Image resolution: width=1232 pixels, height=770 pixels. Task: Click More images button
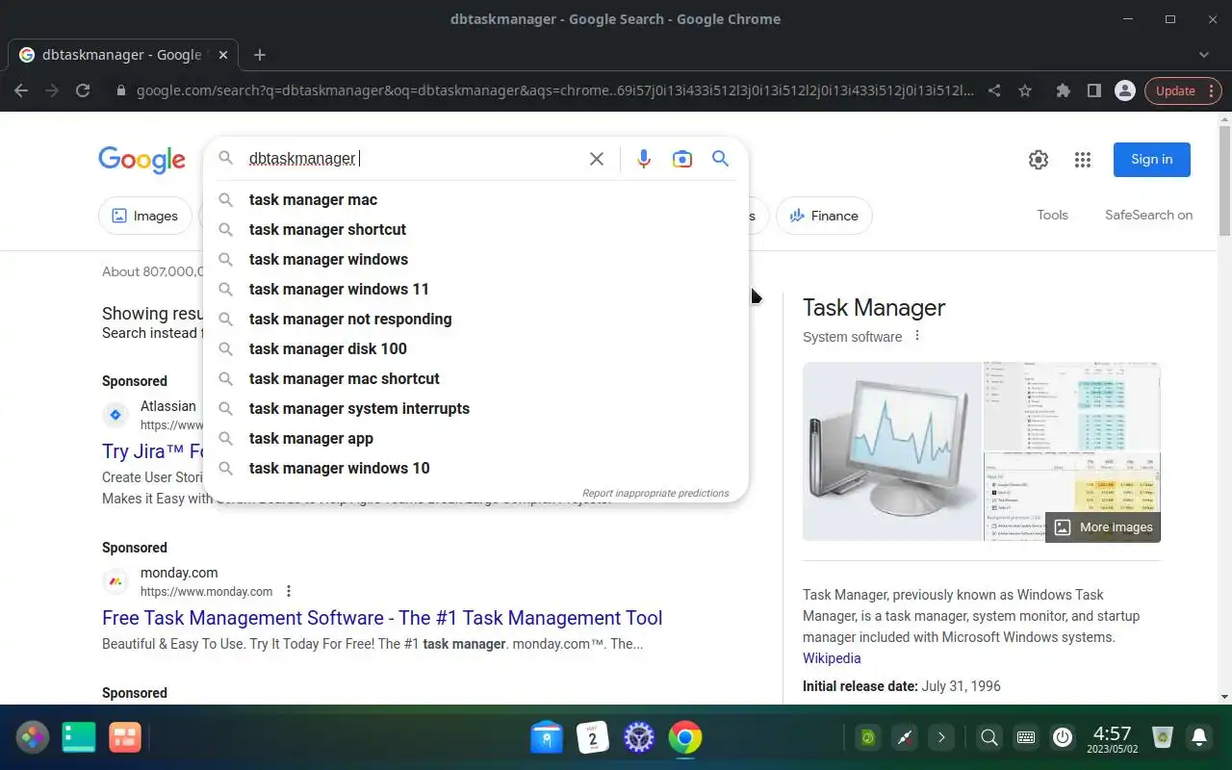pyautogui.click(x=1103, y=527)
